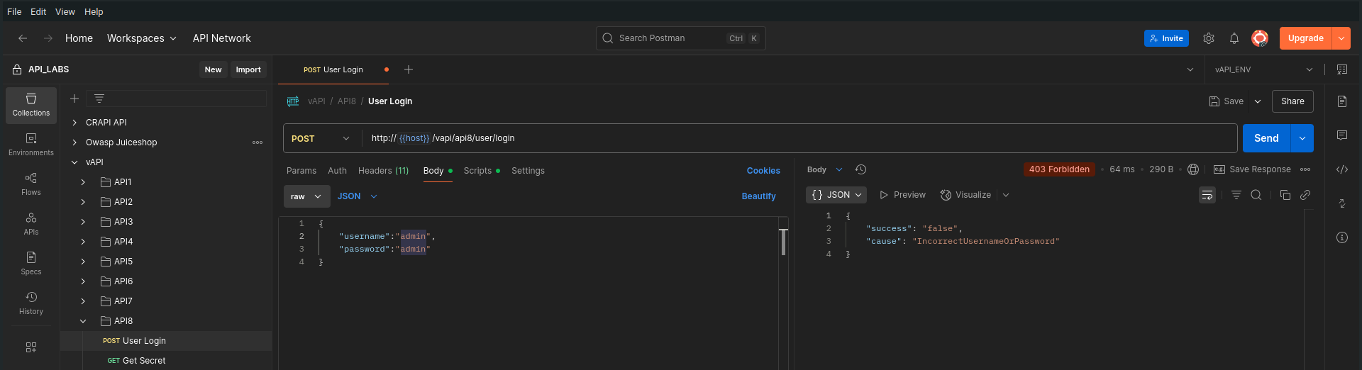Open a new request tab with plus
Image resolution: width=1362 pixels, height=370 pixels.
(x=409, y=69)
